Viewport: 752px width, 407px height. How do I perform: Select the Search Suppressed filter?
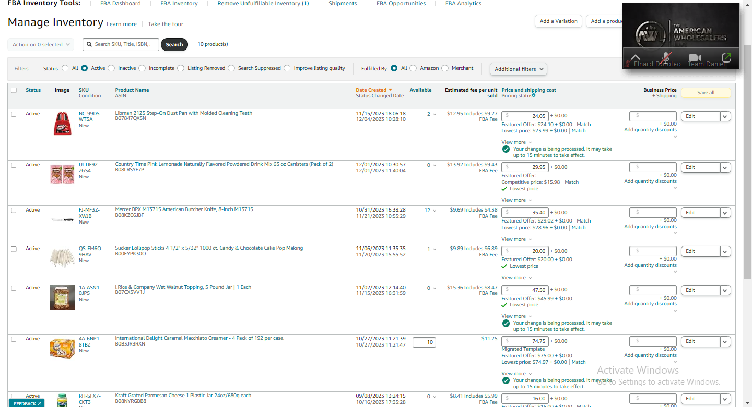click(x=231, y=68)
